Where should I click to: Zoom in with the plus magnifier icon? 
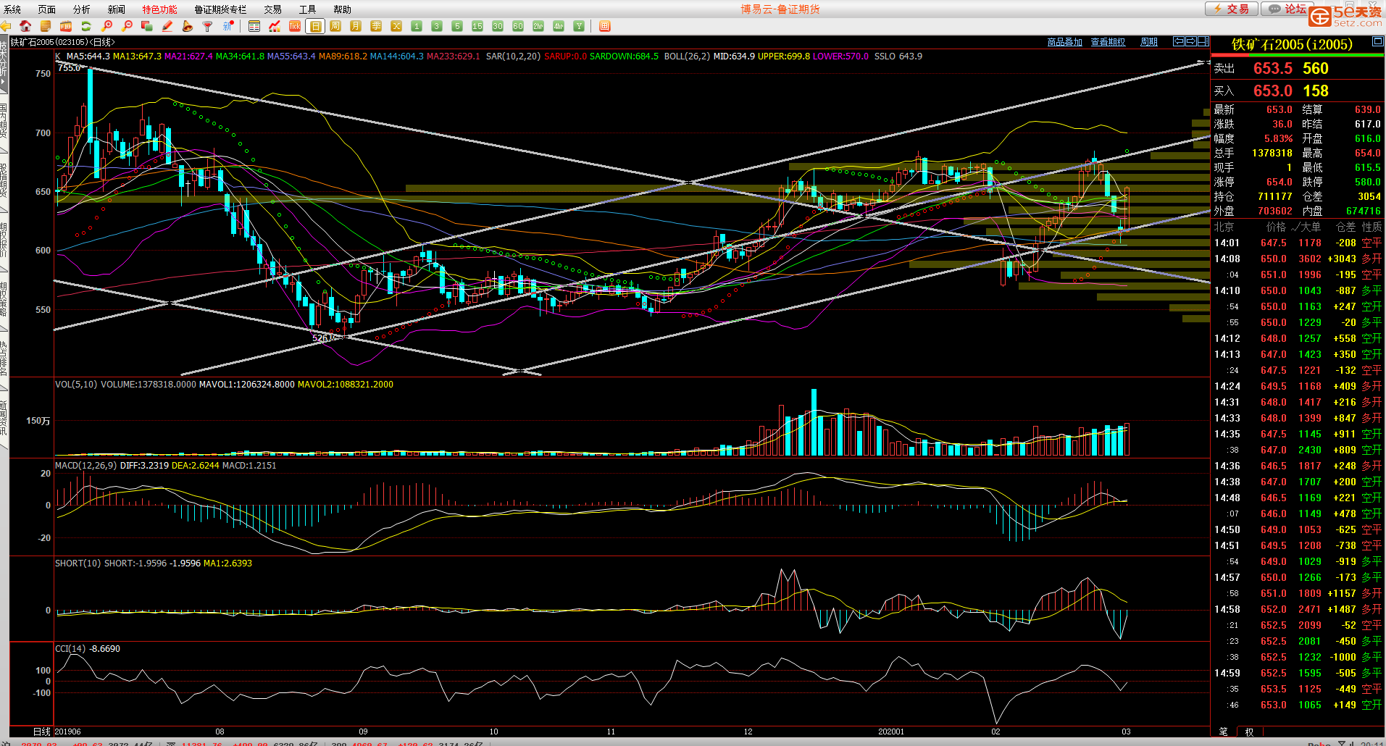pyautogui.click(x=107, y=26)
